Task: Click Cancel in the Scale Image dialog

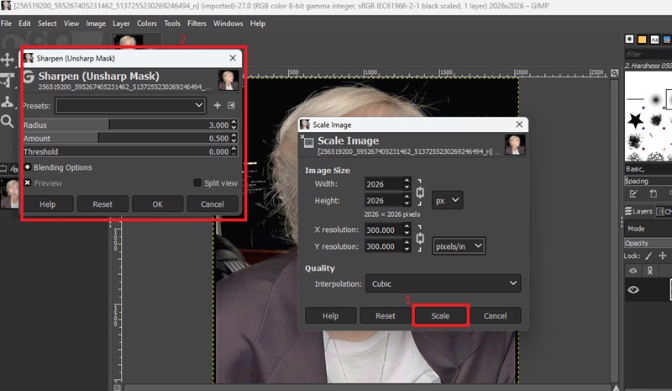Action: tap(495, 316)
